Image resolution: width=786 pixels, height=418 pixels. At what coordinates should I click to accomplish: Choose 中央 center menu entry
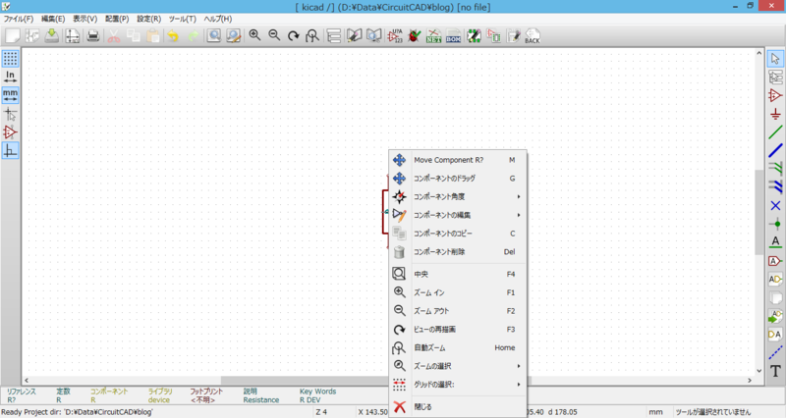458,275
